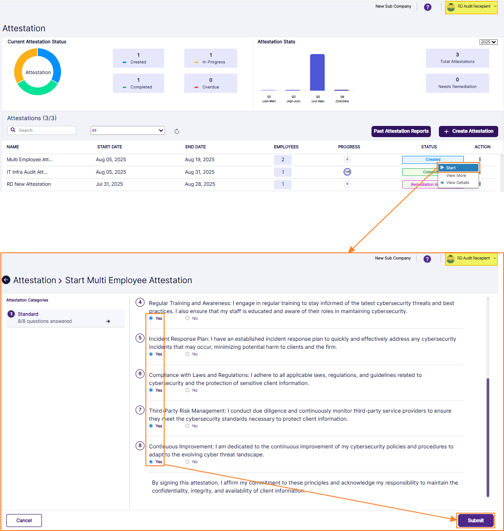
Task: Open the three-dot action menu for RD New Attestation
Action: point(480,184)
